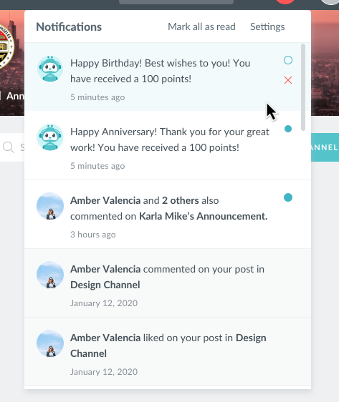Viewport: 339px width, 402px height.
Task: Click the city seal logo on banner
Action: pos(6,46)
